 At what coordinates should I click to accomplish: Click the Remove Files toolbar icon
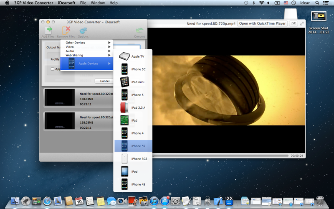66,31
